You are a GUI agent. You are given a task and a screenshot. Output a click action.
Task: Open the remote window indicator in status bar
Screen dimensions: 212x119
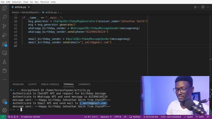(3, 117)
